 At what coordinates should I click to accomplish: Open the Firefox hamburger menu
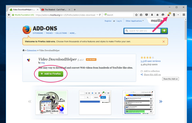[184, 15]
